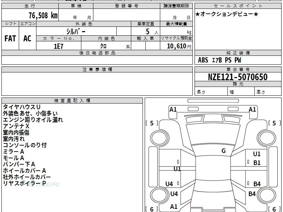Select the 最大積載量 max load header
The height and width of the screenshot is (212, 283).
point(176,24)
